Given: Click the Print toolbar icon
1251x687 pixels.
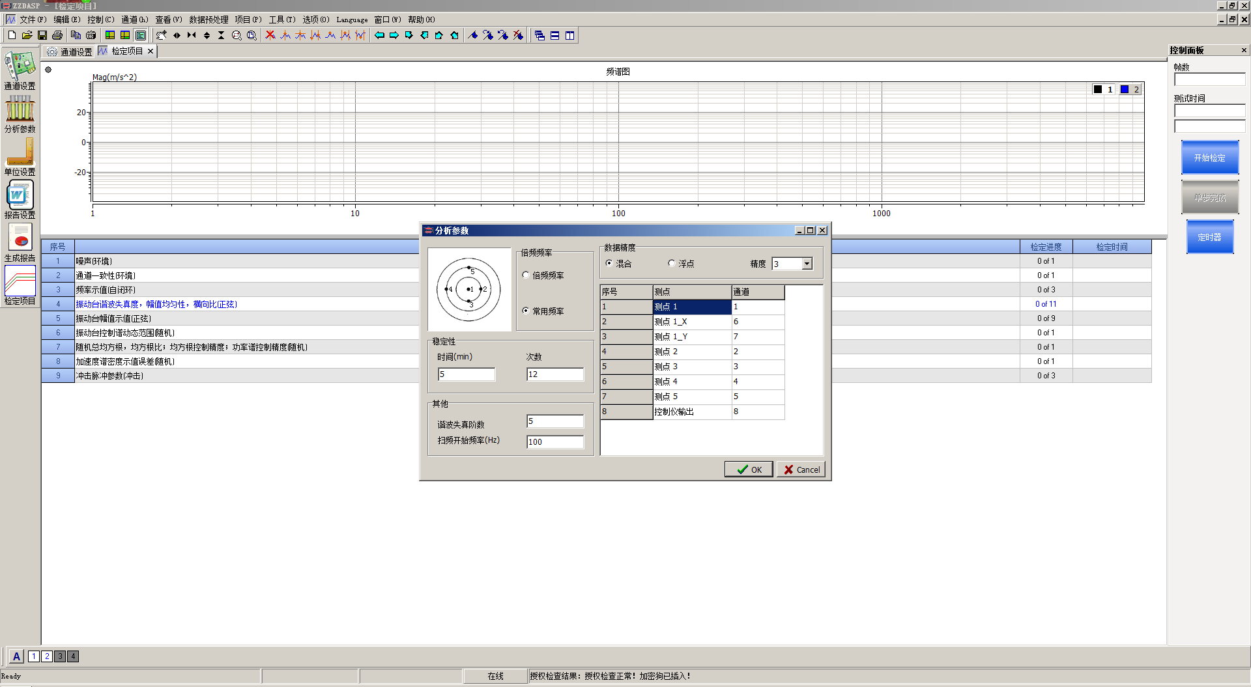Looking at the screenshot, I should pyautogui.click(x=57, y=35).
